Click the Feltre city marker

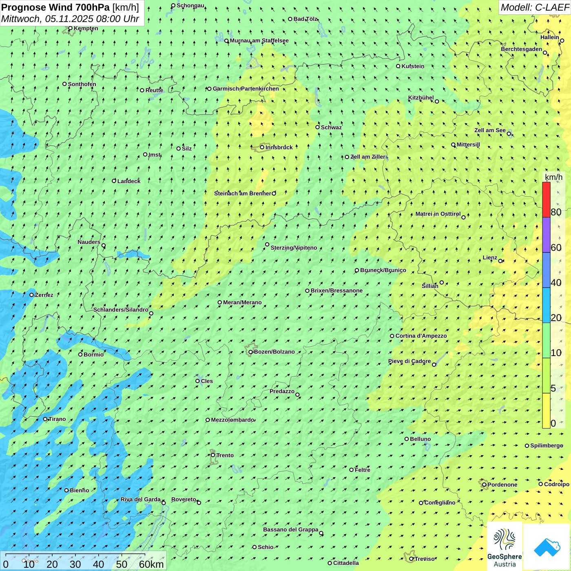351,470
